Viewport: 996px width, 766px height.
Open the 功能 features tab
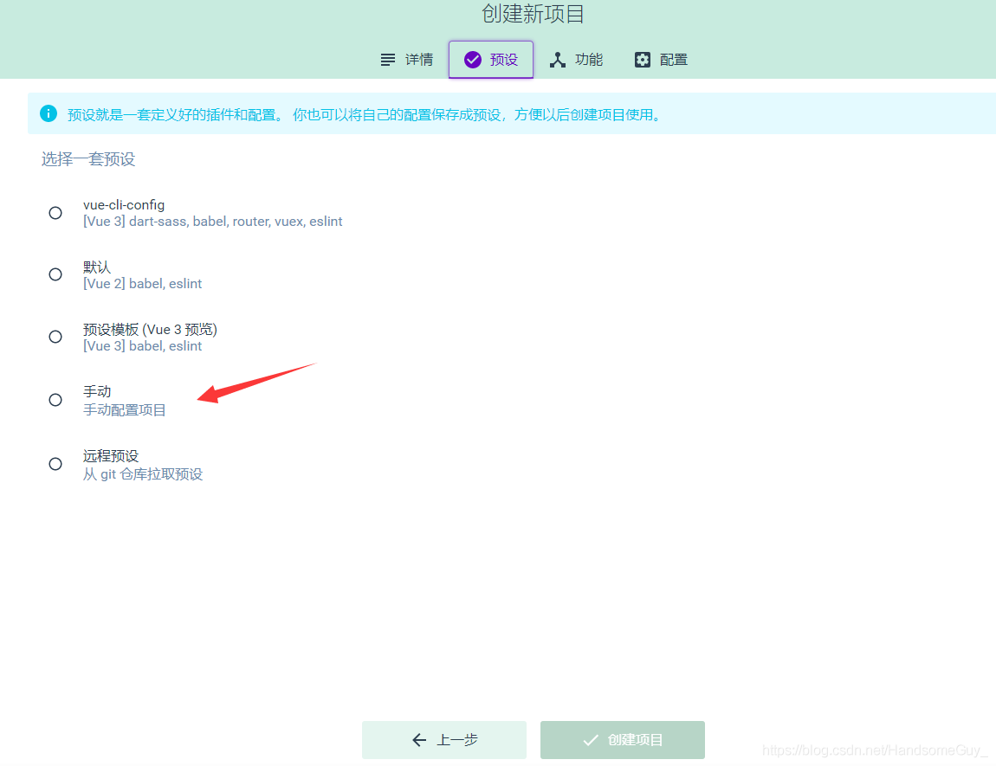576,60
